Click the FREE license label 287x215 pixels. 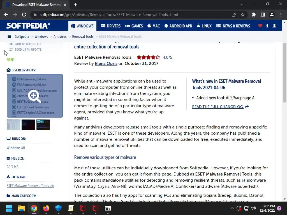point(10,60)
